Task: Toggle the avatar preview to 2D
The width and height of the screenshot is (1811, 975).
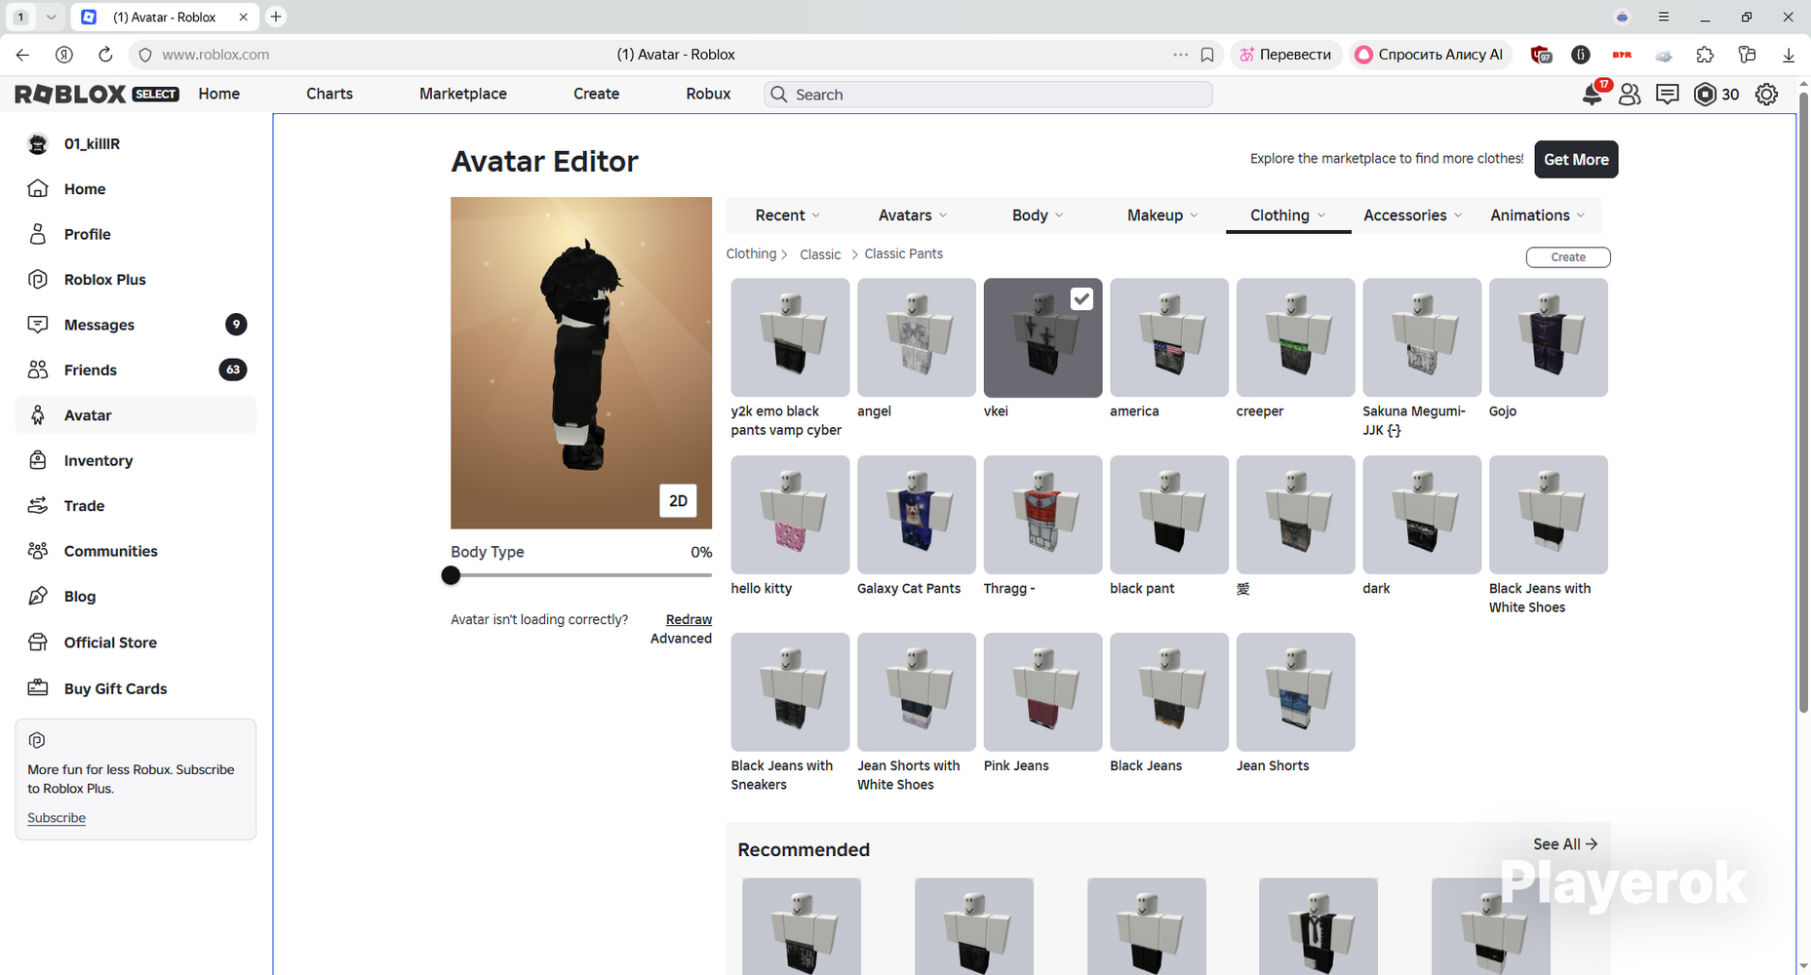Action: [678, 501]
